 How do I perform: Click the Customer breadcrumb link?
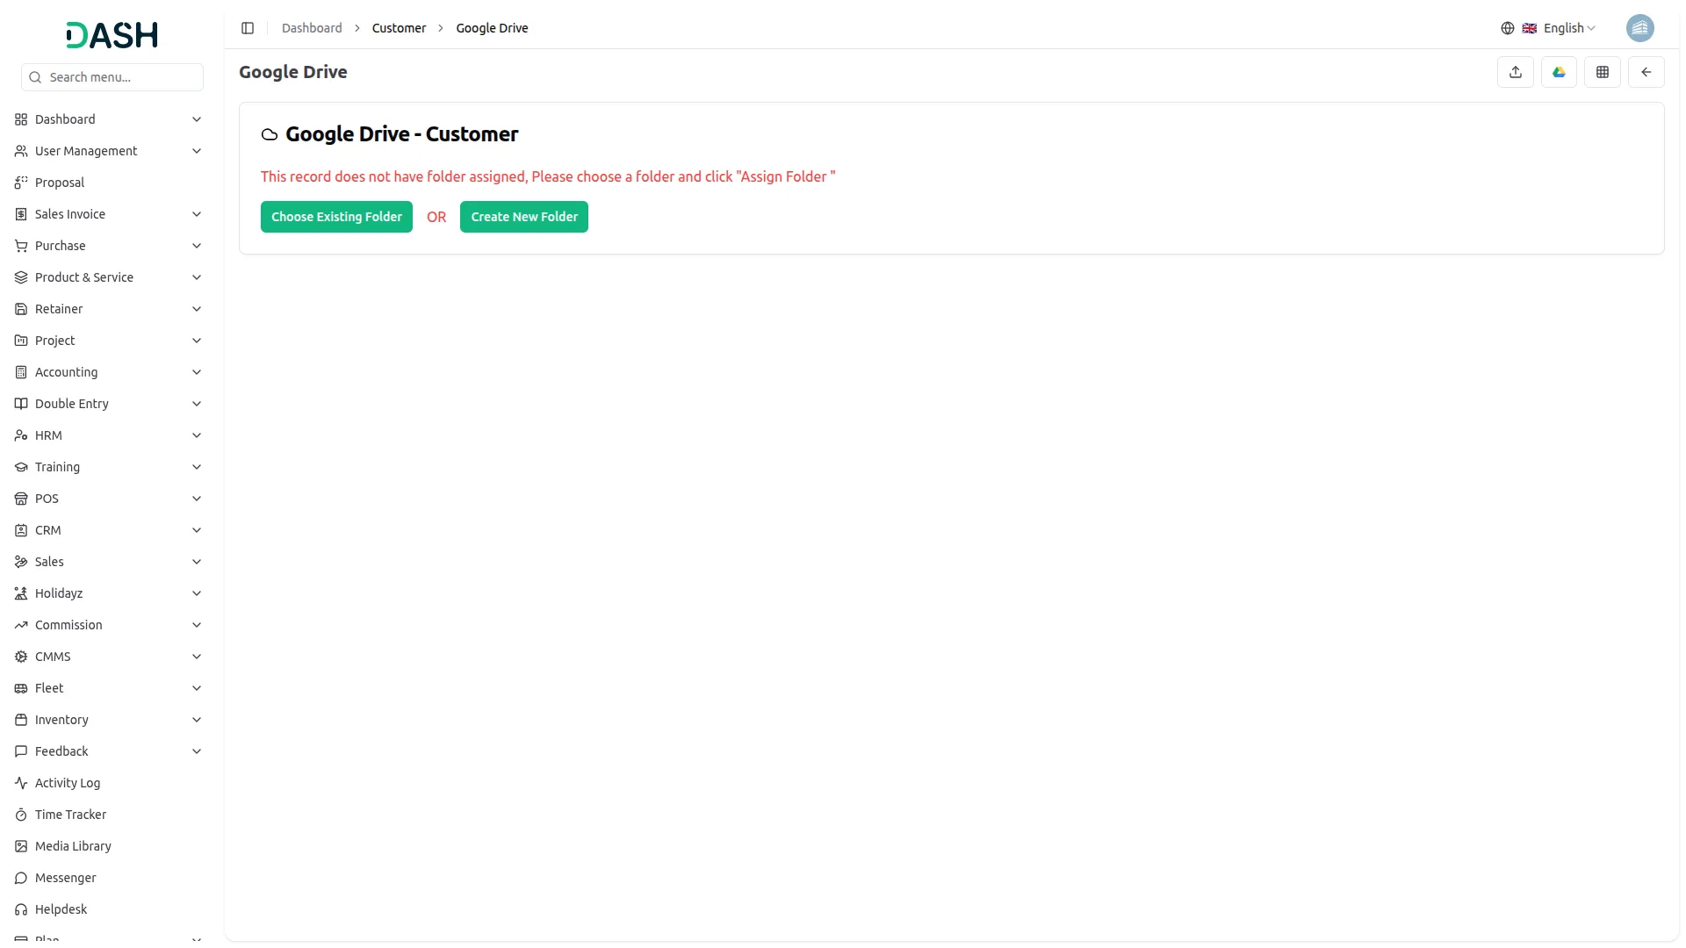click(x=399, y=28)
